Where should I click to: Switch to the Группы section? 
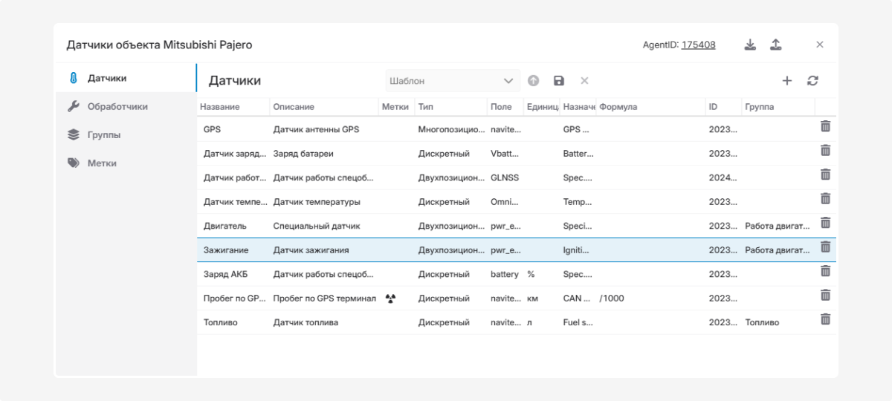[104, 135]
